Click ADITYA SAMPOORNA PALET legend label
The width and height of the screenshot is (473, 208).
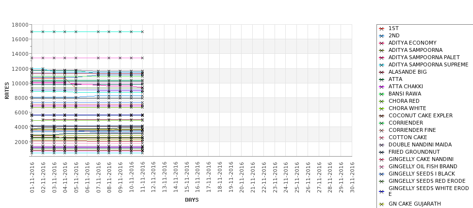424,57
